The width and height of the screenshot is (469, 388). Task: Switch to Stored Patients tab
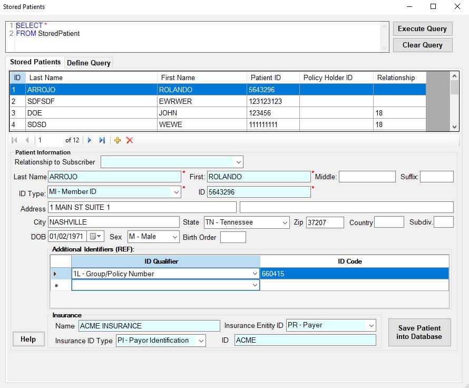35,62
